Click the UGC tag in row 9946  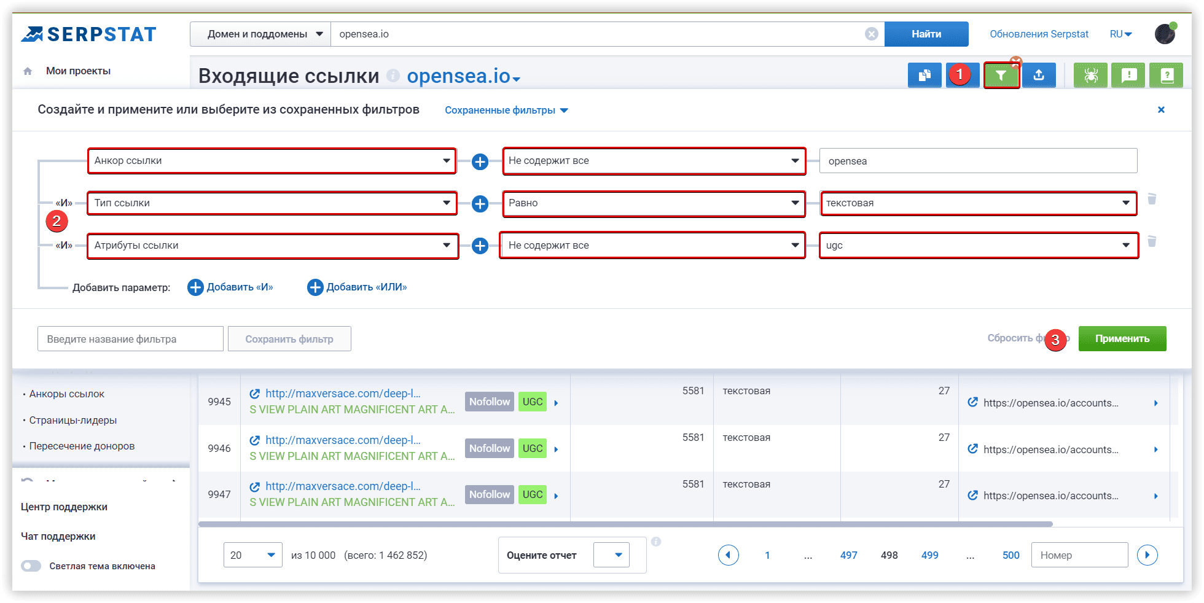(x=533, y=448)
